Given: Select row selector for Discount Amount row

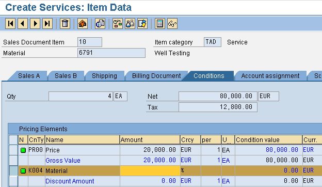Looking at the screenshot, I should click(x=13, y=181).
